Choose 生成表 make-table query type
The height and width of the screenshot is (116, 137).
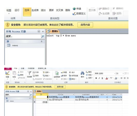coord(35,10)
